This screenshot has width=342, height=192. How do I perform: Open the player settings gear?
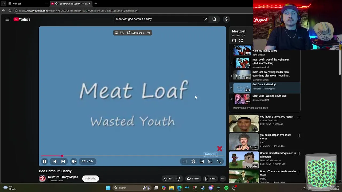coord(193,161)
